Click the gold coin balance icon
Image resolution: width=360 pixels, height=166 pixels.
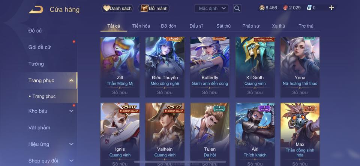[x=262, y=8]
